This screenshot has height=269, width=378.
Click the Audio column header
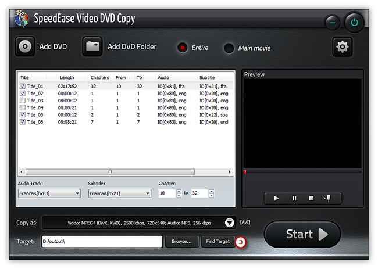tap(176, 77)
